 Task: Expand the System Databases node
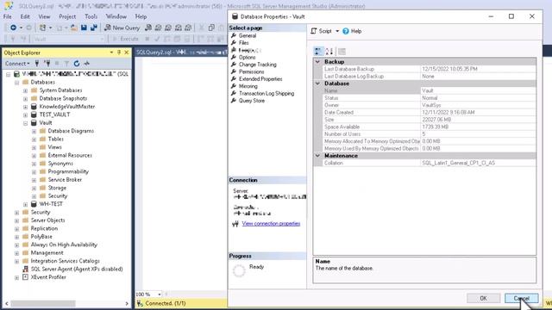coord(25,90)
